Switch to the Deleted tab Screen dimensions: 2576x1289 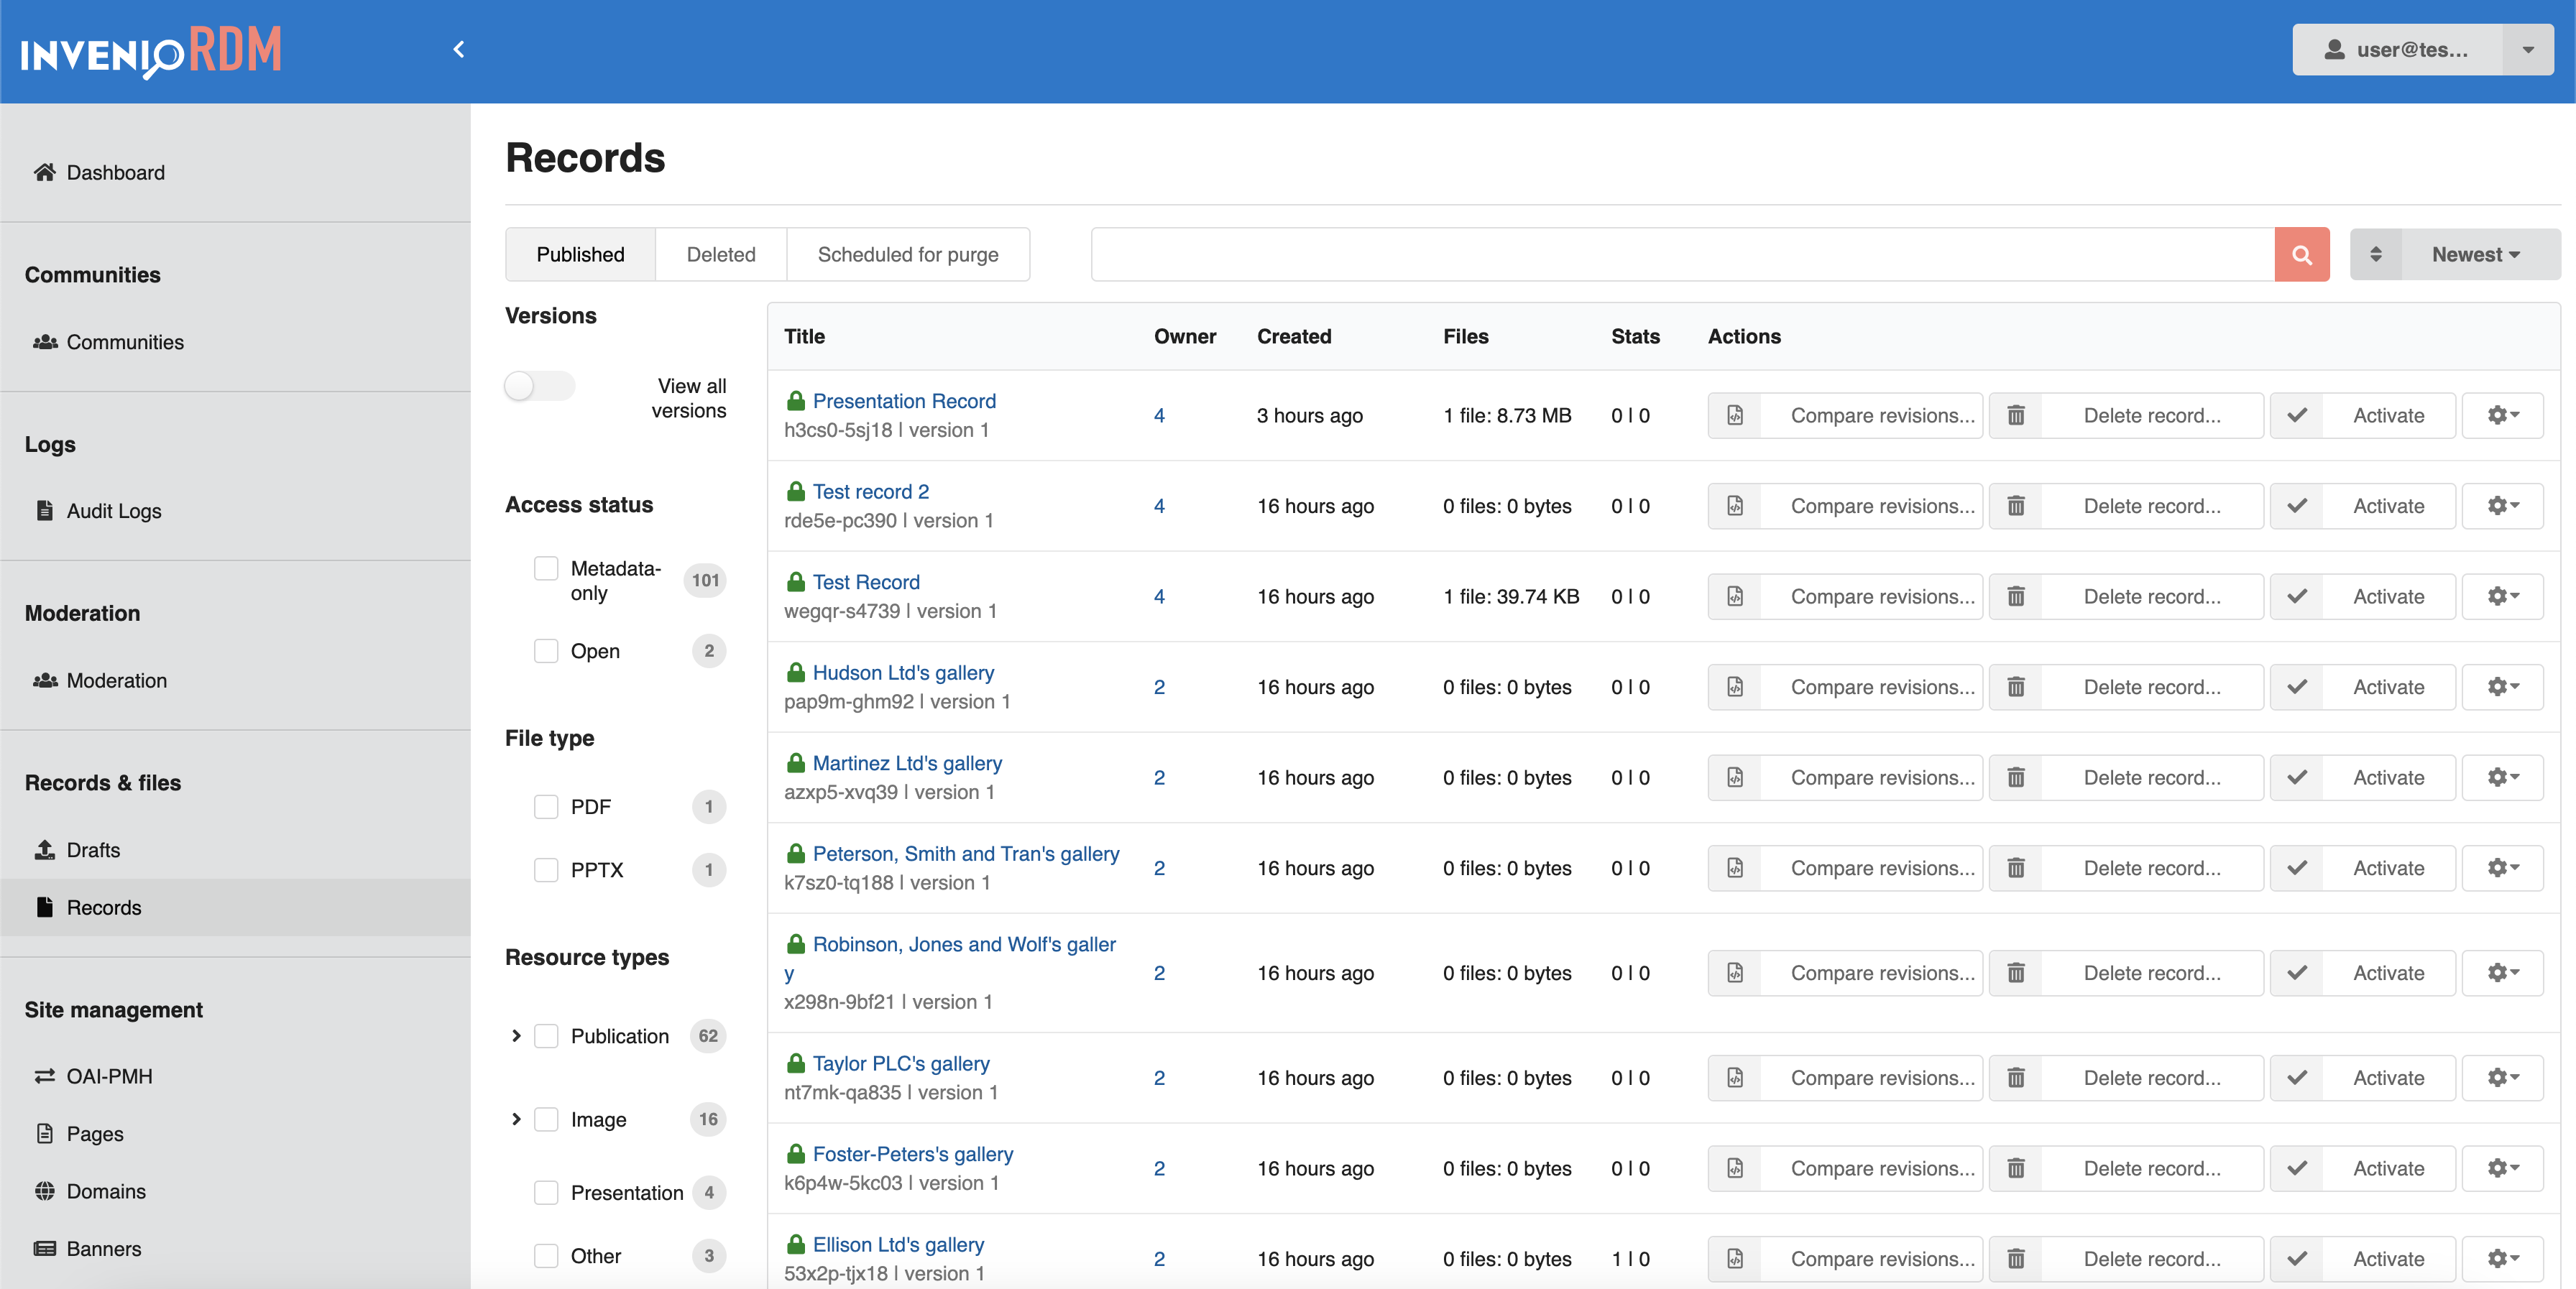pos(721,254)
